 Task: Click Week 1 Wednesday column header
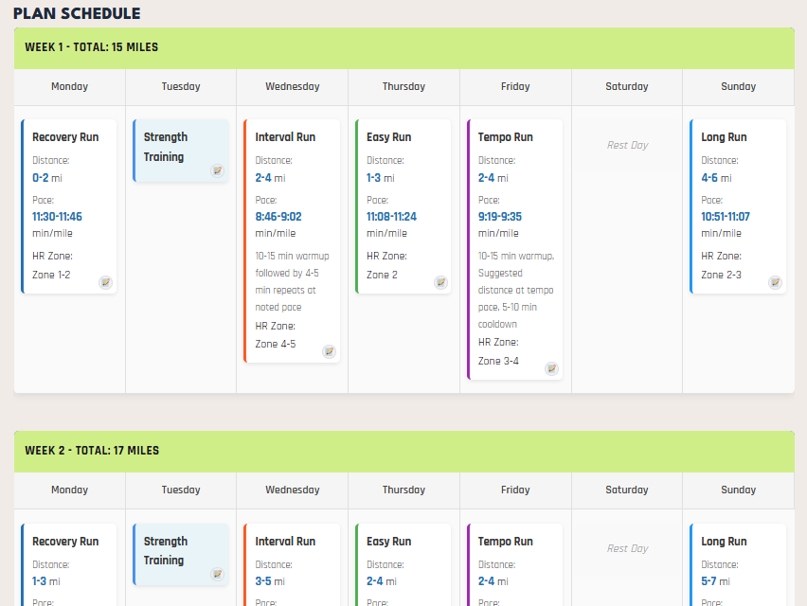click(x=293, y=86)
